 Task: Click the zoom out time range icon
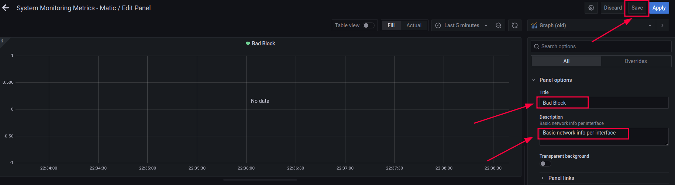[x=499, y=25]
